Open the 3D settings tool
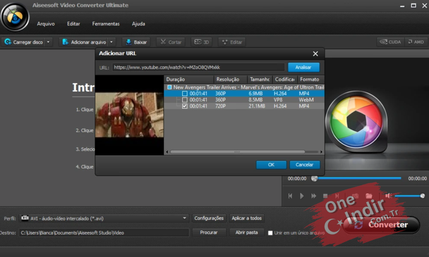The height and width of the screenshot is (257, 429). pos(202,42)
